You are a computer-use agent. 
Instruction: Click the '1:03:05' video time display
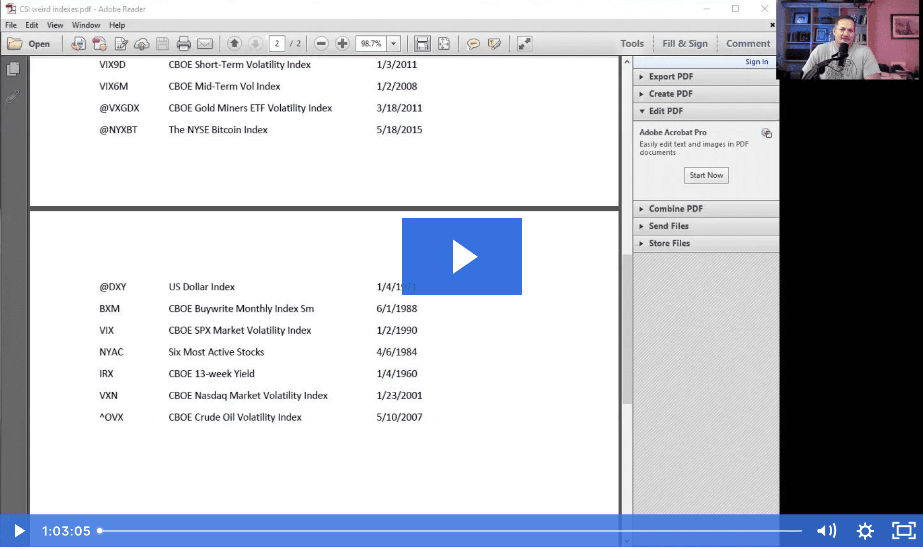pyautogui.click(x=66, y=531)
